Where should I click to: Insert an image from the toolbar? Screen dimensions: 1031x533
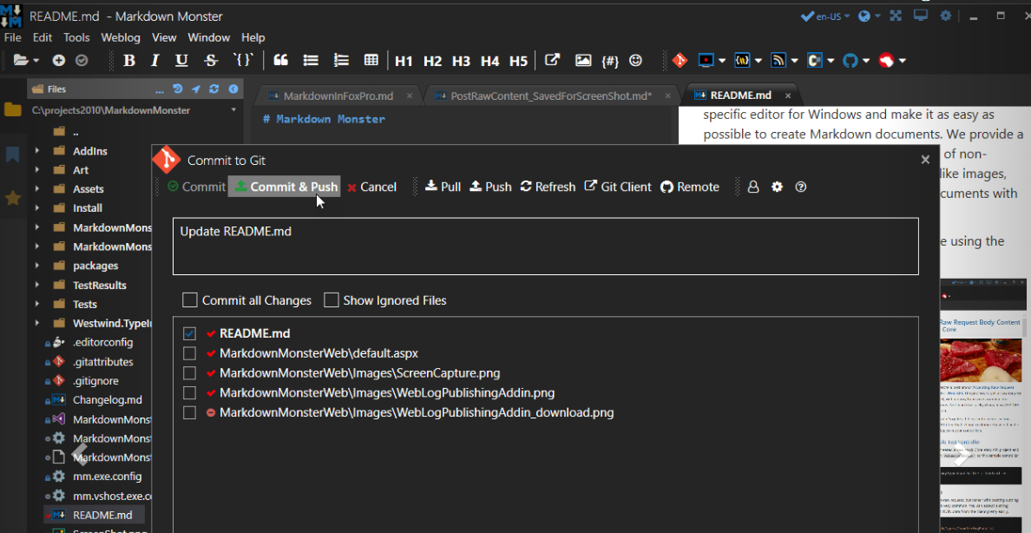(x=583, y=60)
